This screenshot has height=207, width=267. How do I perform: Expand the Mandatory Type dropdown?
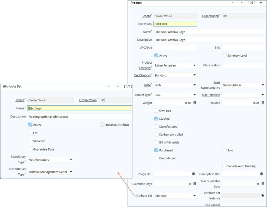coord(71,160)
